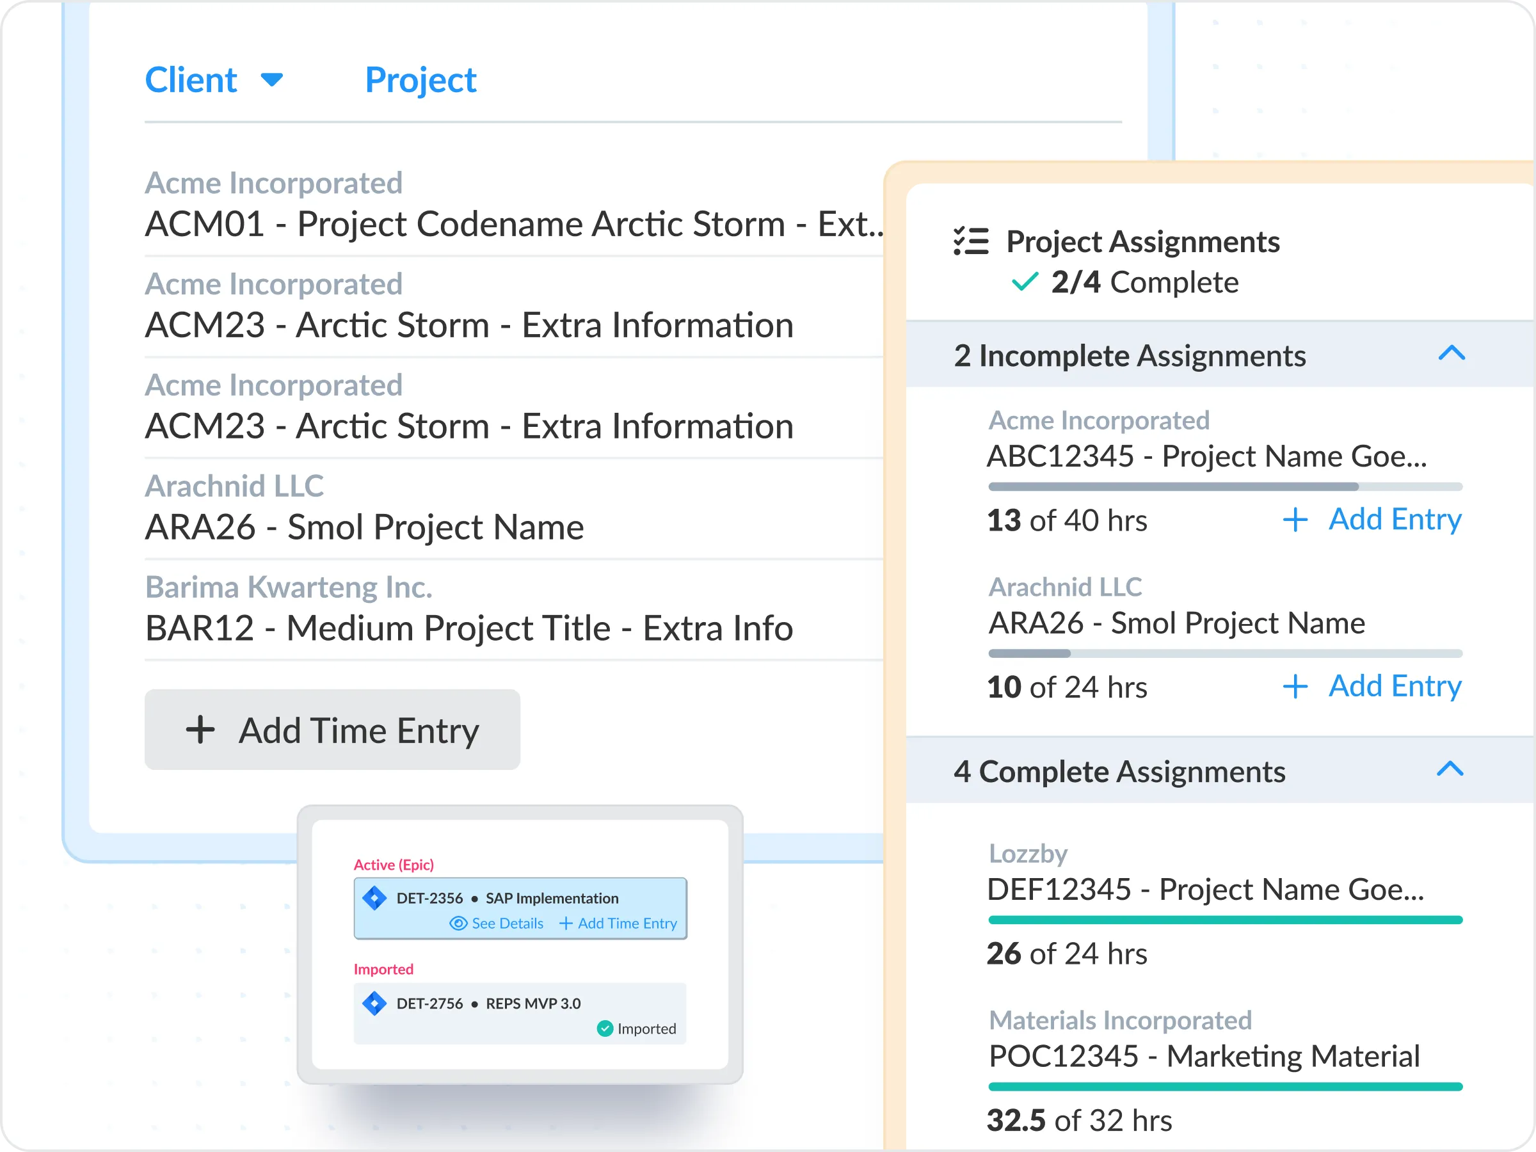Click the green Imported check badge

pos(605,1028)
